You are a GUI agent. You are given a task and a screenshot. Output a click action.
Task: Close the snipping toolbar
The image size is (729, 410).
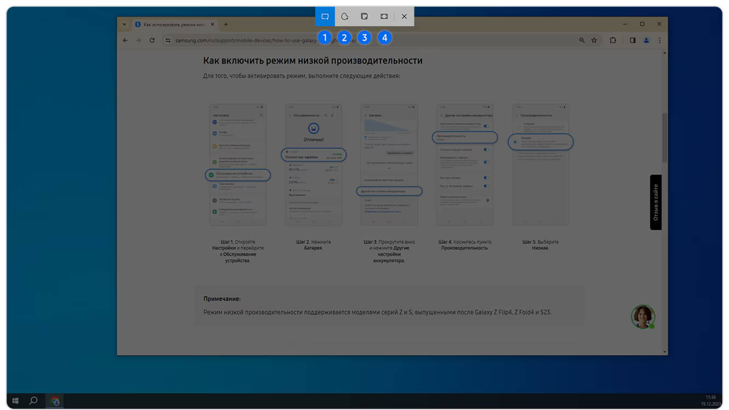tap(404, 16)
